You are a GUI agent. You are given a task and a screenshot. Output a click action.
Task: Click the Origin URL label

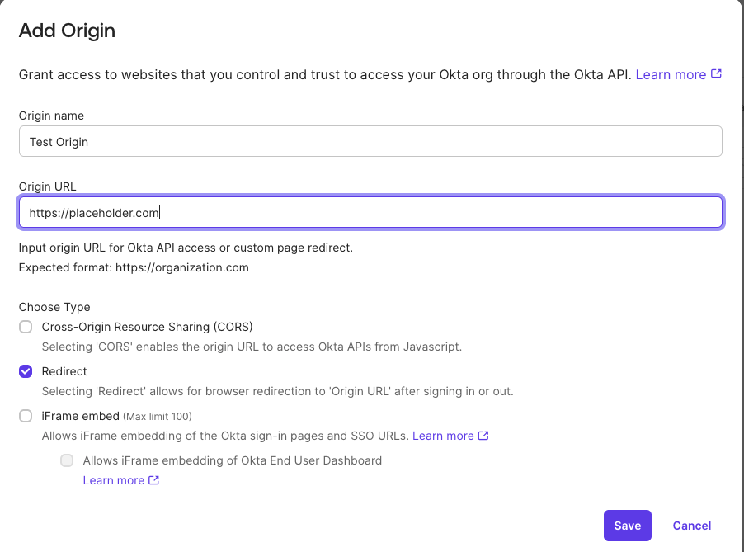coord(48,186)
